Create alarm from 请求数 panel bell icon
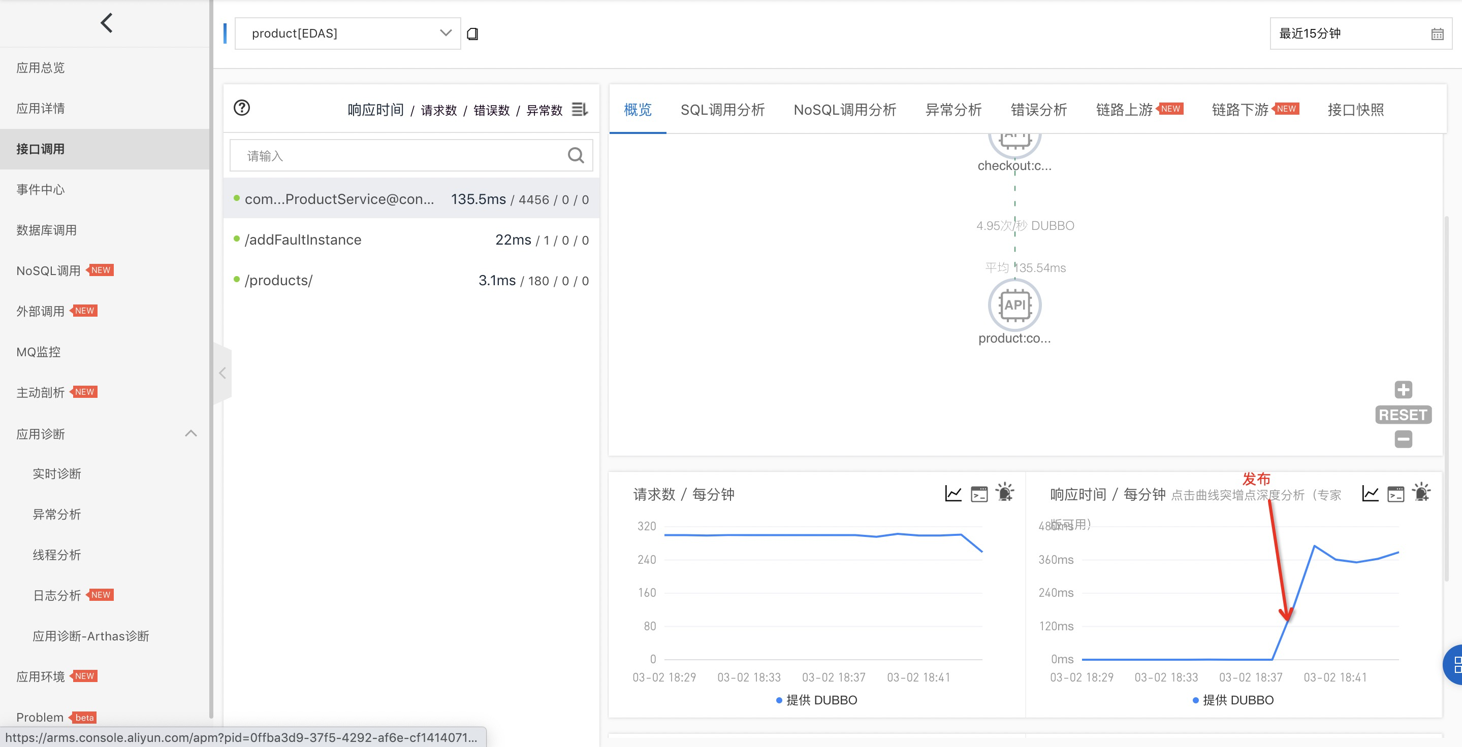 click(x=1005, y=492)
